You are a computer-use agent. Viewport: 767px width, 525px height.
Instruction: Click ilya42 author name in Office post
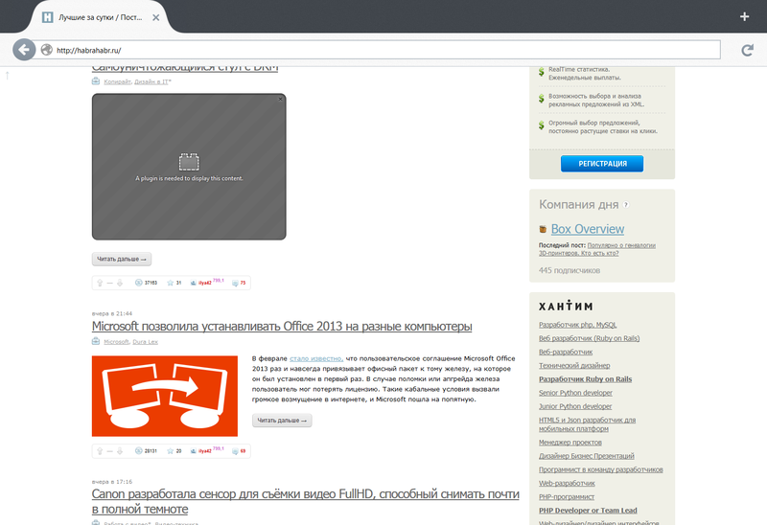pos(205,451)
